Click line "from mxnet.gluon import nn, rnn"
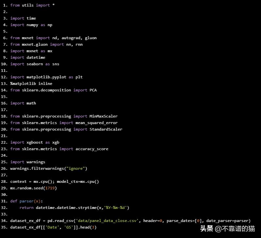Screen dimensions: 261x238 click(x=46, y=45)
